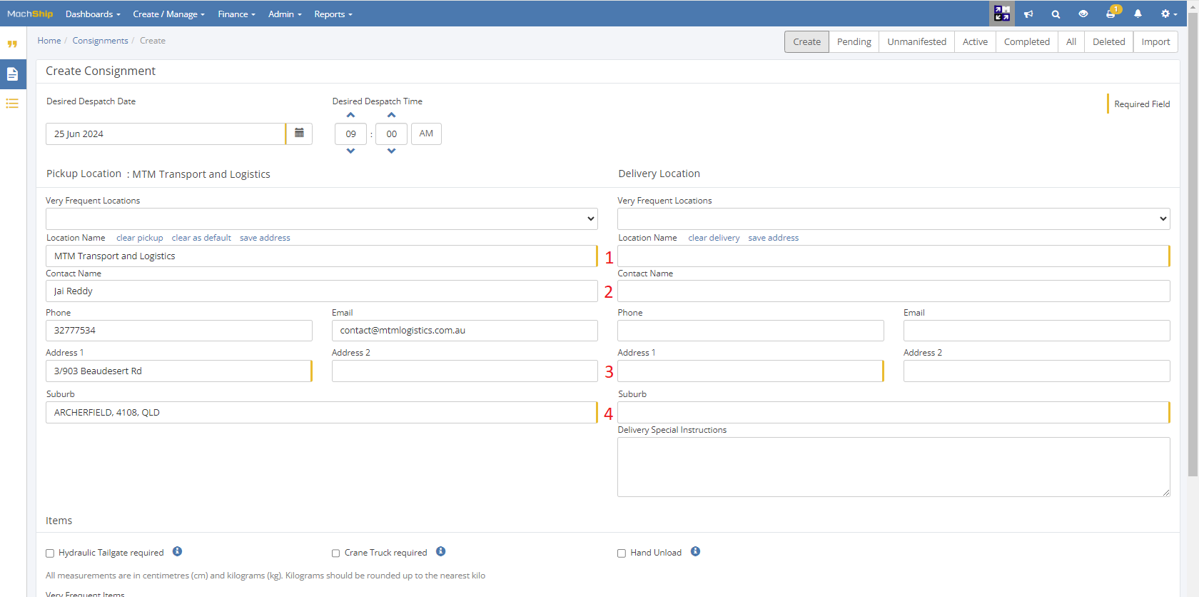The height and width of the screenshot is (597, 1199).
Task: Click delivery save address link
Action: tap(773, 238)
